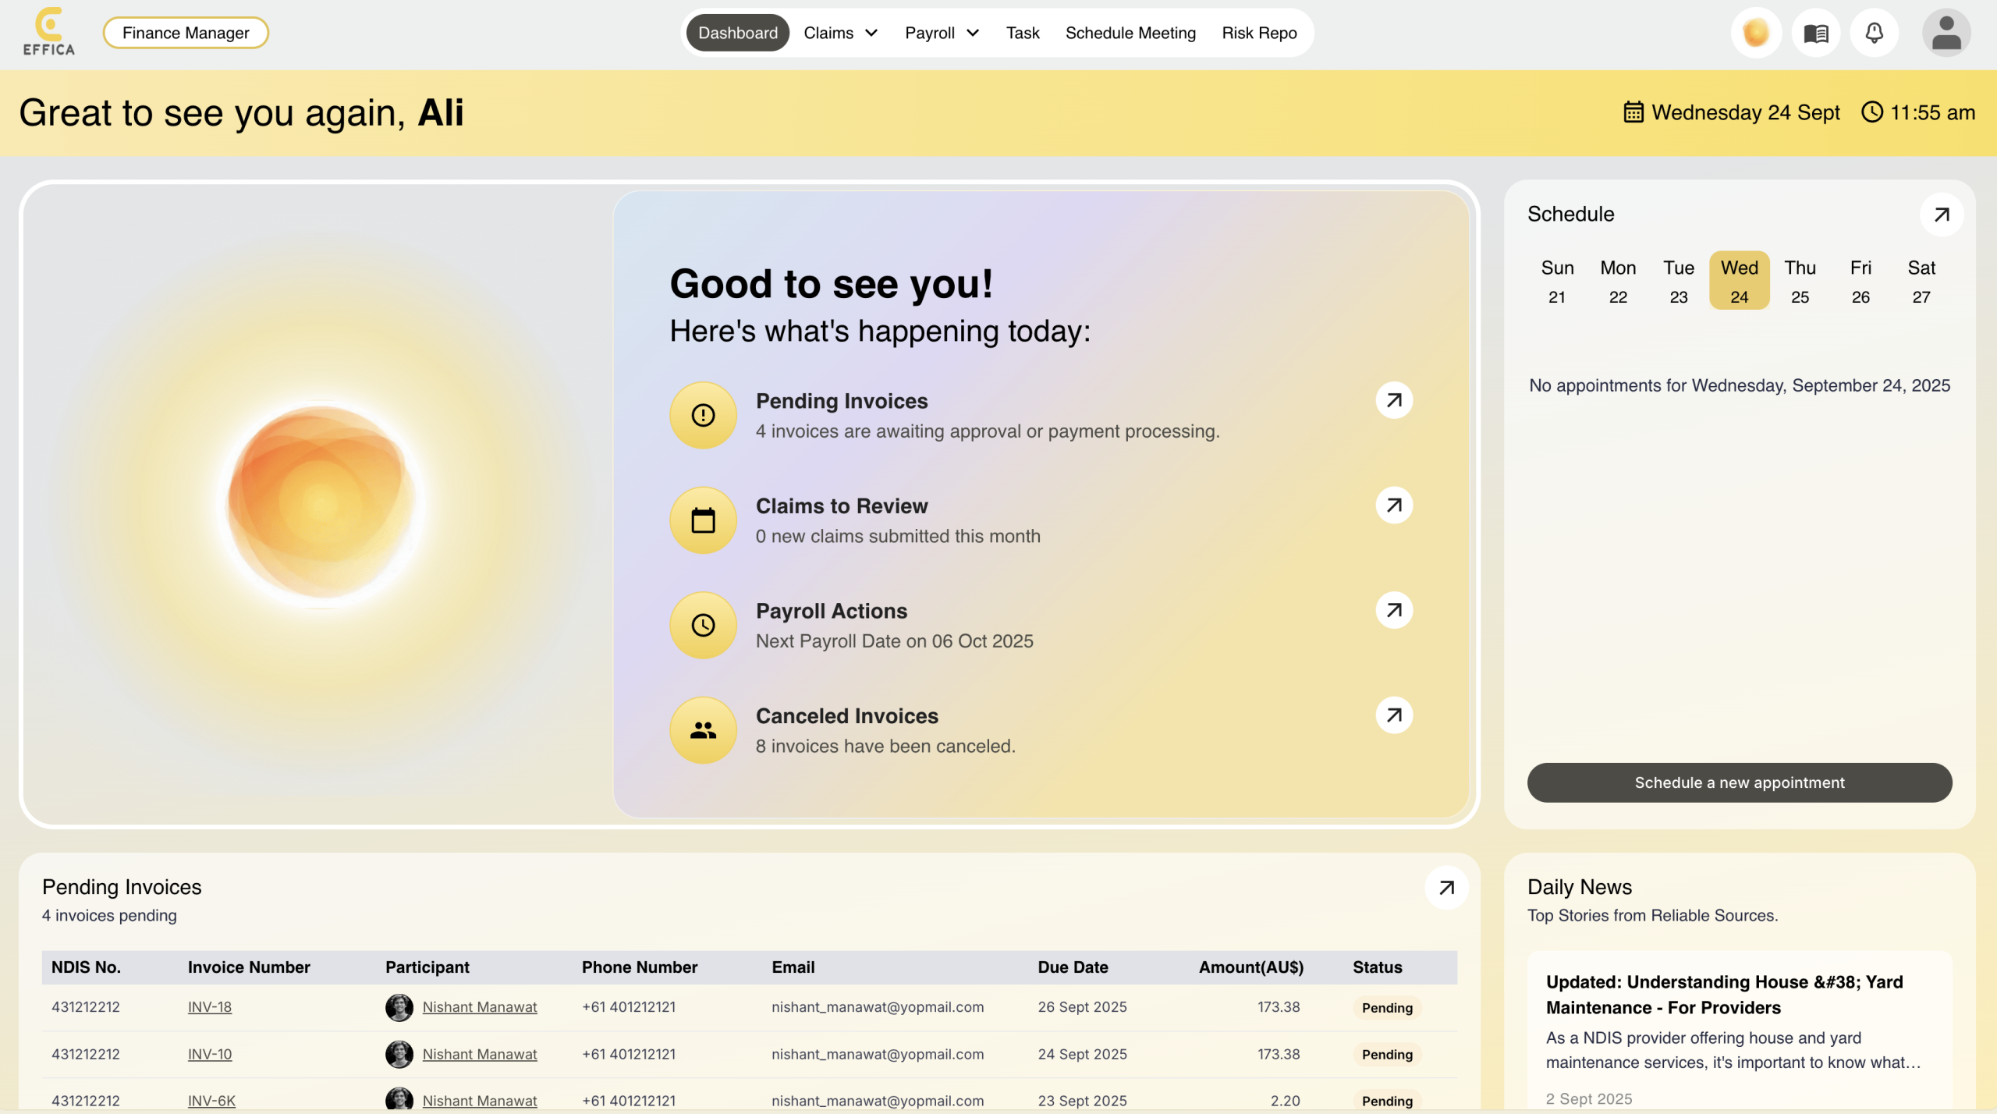Expand the Claims dropdown menu
Screen dimensions: 1997x1114
tap(841, 33)
